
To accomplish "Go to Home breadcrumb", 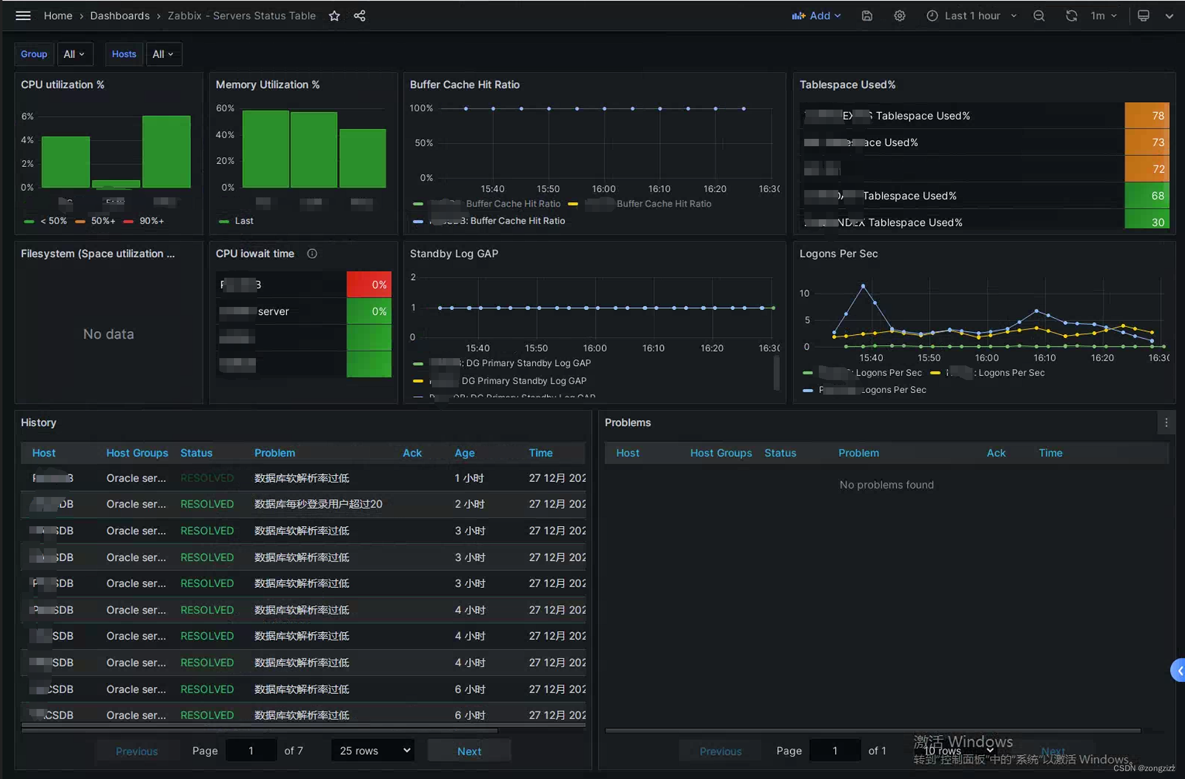I will [58, 16].
